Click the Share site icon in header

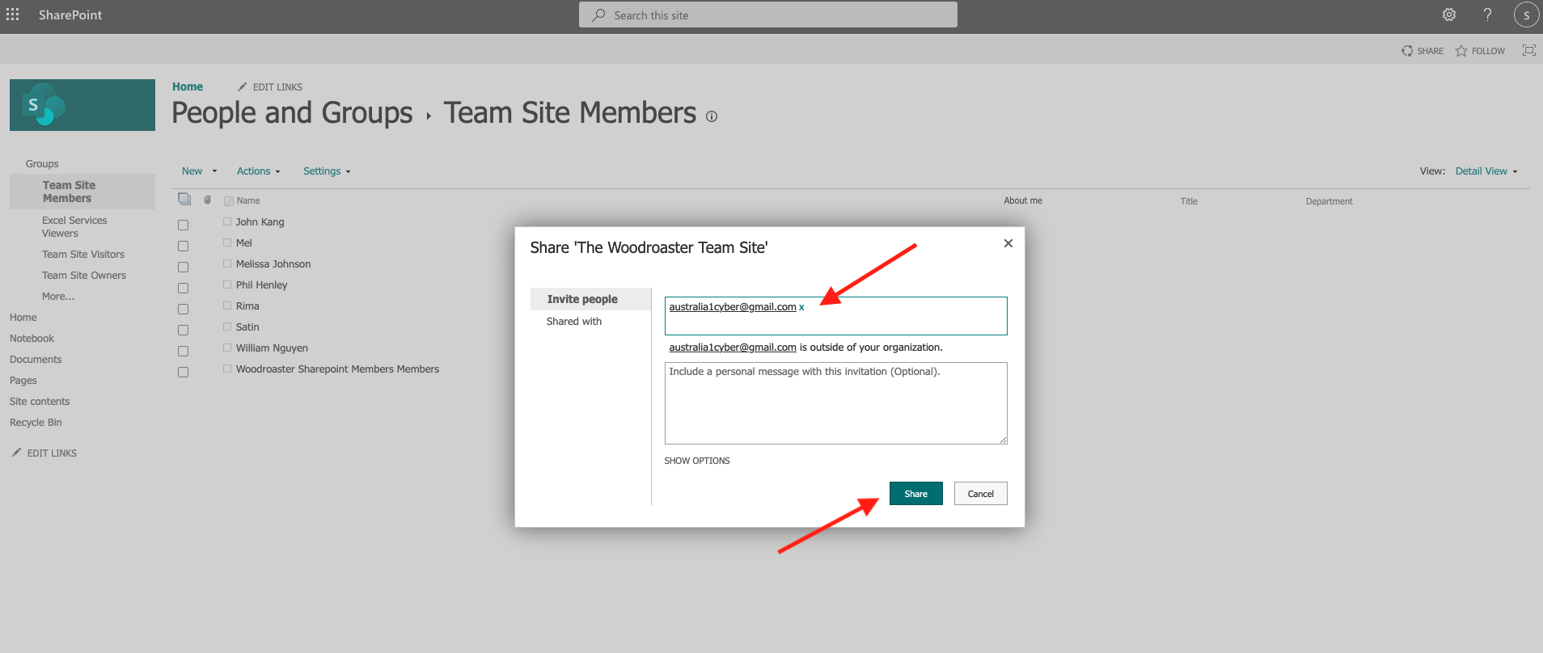(1423, 51)
